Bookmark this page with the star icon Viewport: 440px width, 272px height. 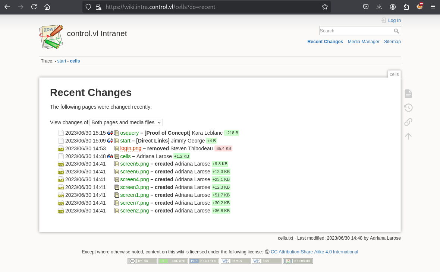point(325,7)
